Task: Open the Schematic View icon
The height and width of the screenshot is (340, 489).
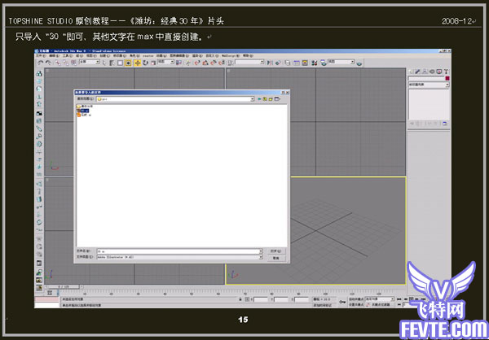Action: pyautogui.click(x=305, y=63)
